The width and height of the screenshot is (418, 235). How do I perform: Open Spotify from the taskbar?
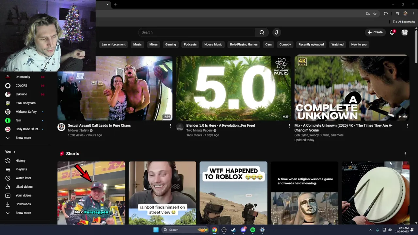point(253,230)
